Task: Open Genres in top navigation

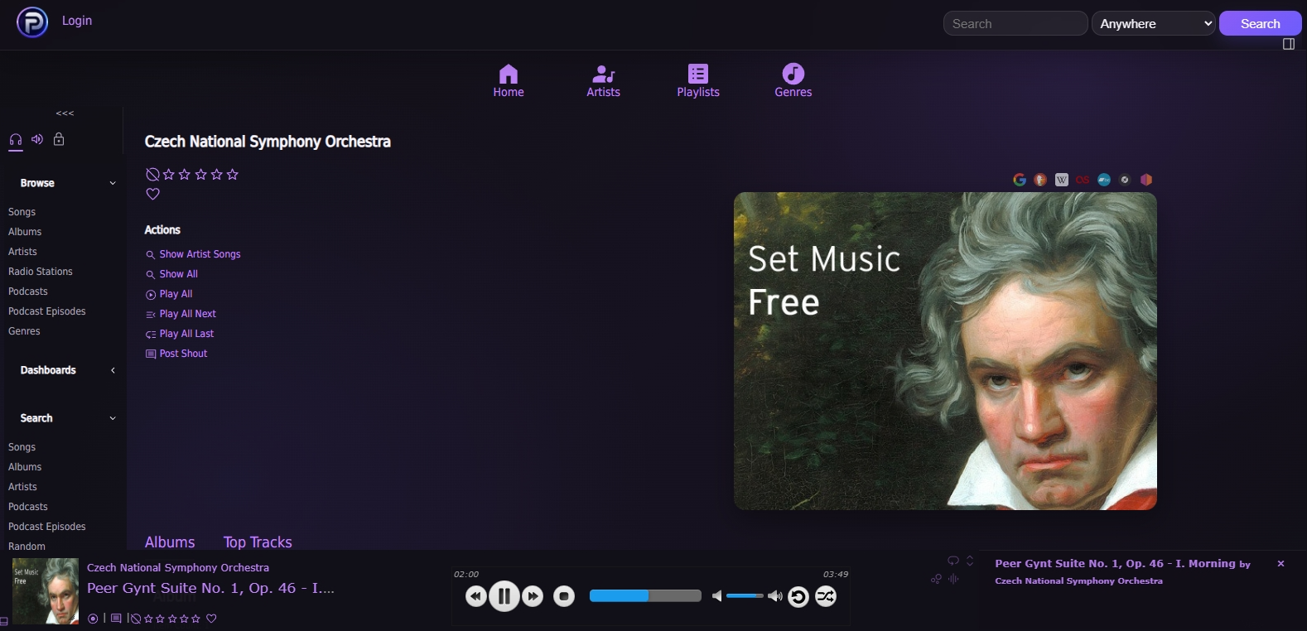Action: coord(793,81)
